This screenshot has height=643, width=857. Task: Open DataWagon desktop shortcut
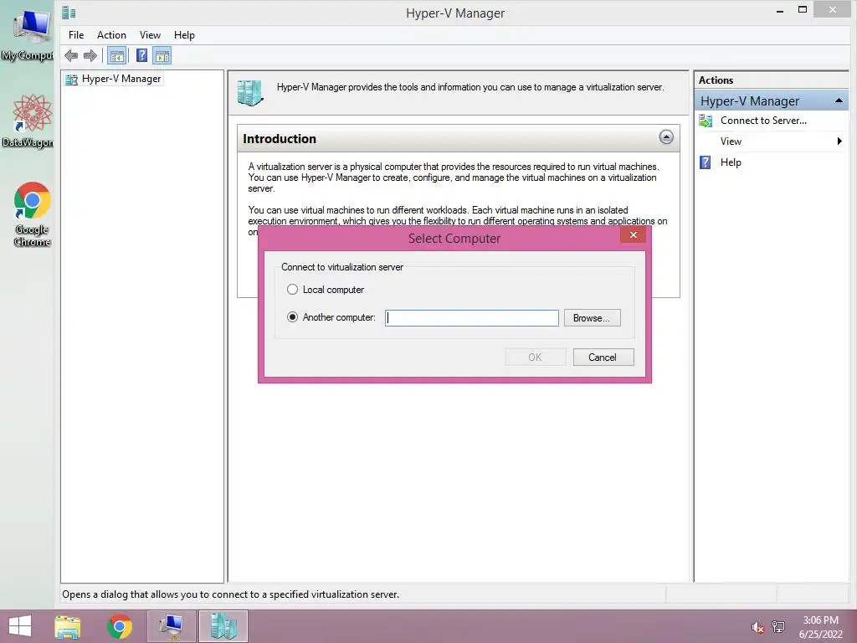pos(31,121)
